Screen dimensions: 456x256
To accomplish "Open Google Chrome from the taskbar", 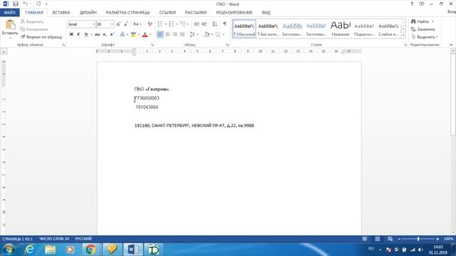I will point(90,250).
